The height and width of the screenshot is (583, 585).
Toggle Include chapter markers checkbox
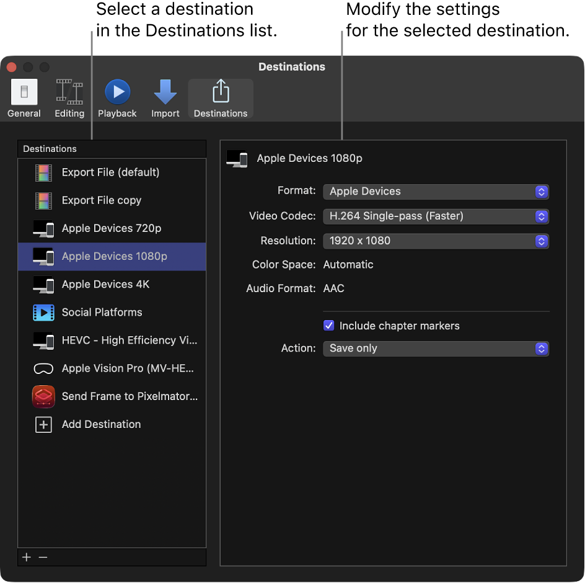point(328,325)
